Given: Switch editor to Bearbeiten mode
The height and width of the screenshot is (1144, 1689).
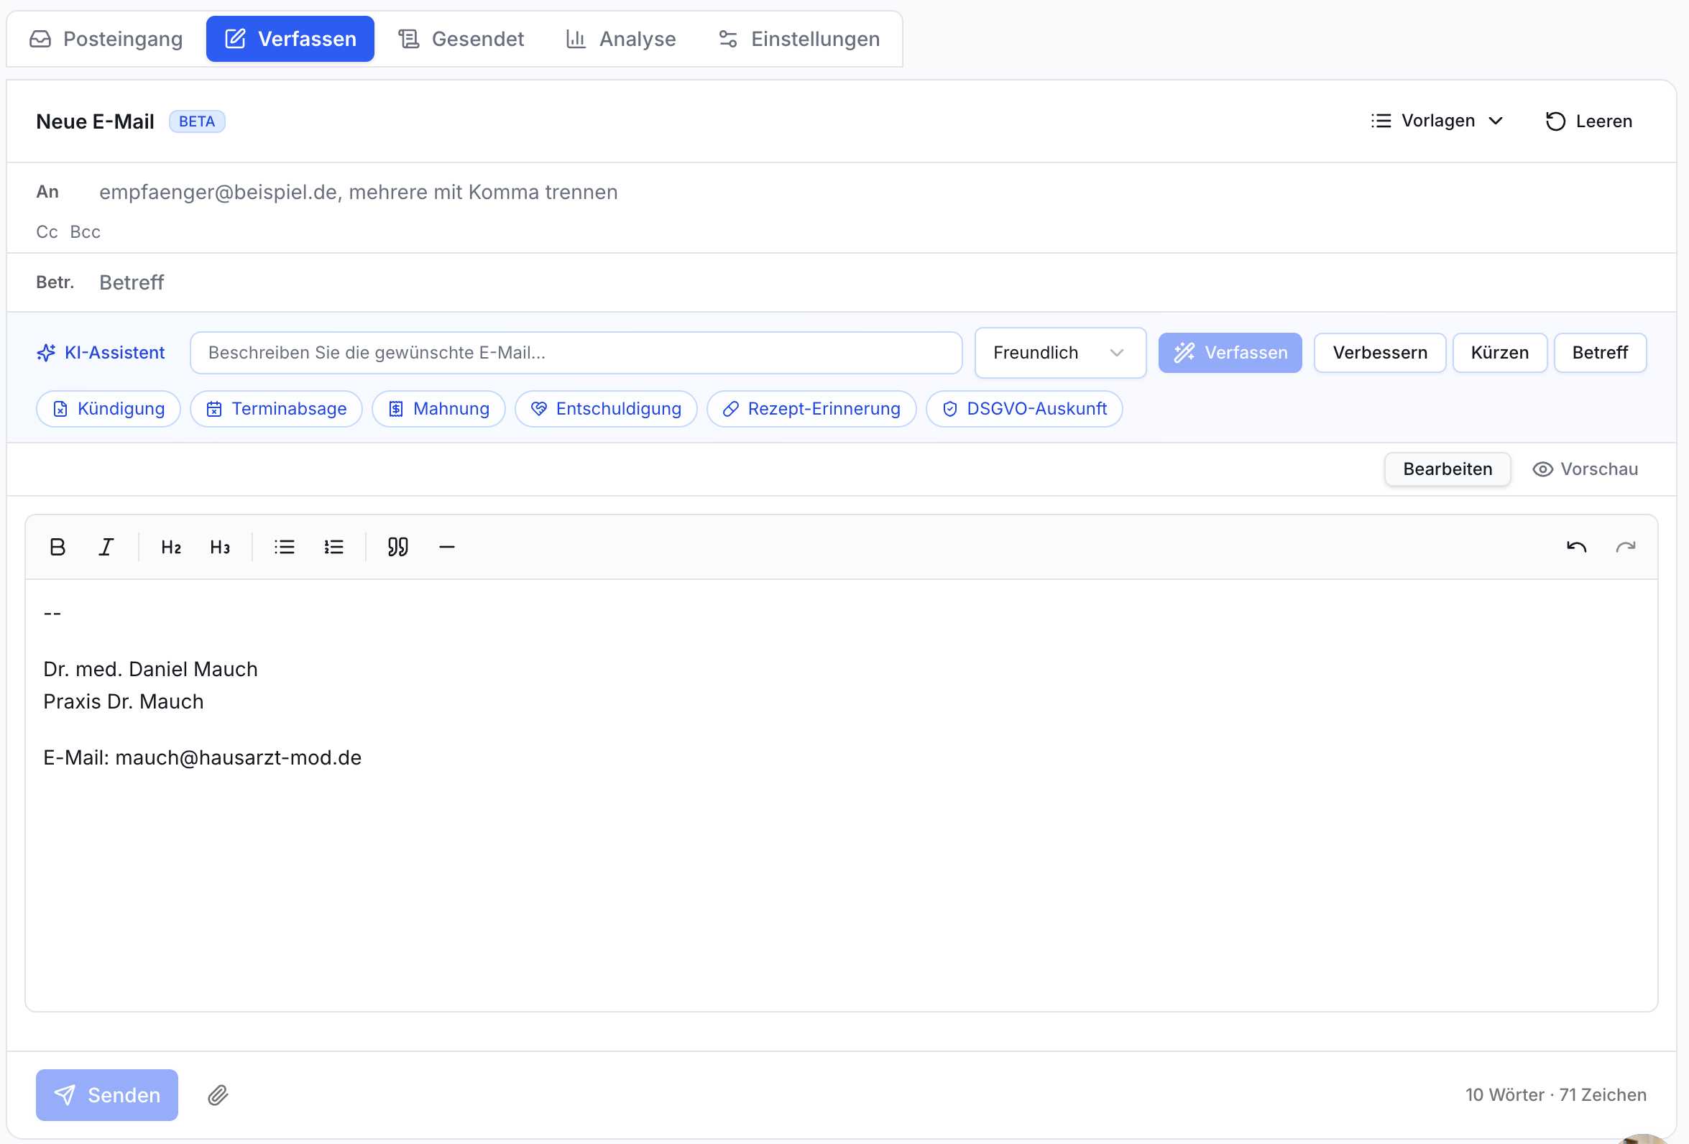Looking at the screenshot, I should coord(1447,469).
